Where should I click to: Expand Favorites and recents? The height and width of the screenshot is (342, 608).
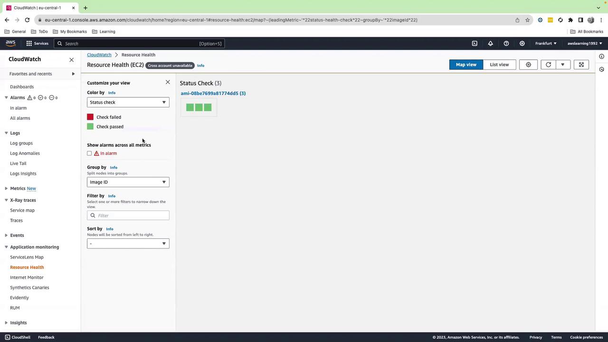73,74
